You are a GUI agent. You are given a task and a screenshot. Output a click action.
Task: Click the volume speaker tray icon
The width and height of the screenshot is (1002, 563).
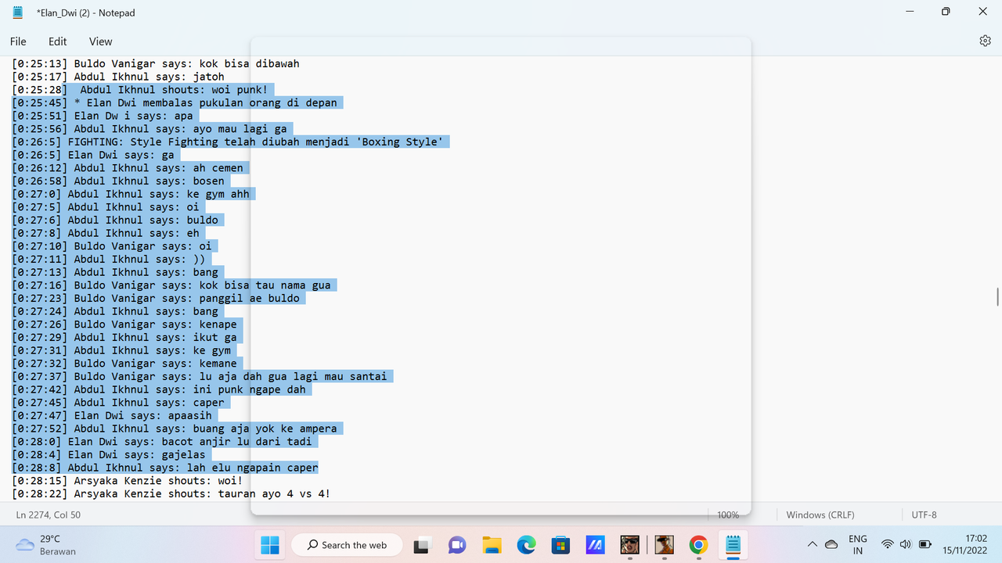click(906, 544)
